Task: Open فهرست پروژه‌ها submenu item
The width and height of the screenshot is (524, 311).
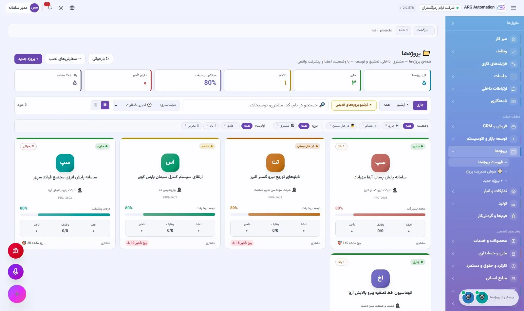Action: [479, 162]
